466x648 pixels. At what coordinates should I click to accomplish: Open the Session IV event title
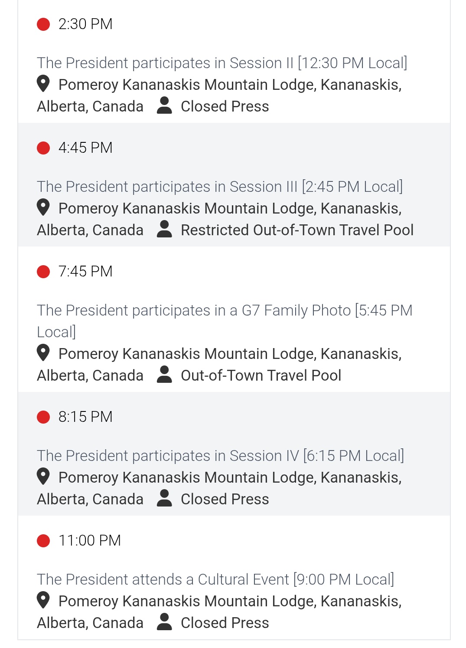click(221, 456)
